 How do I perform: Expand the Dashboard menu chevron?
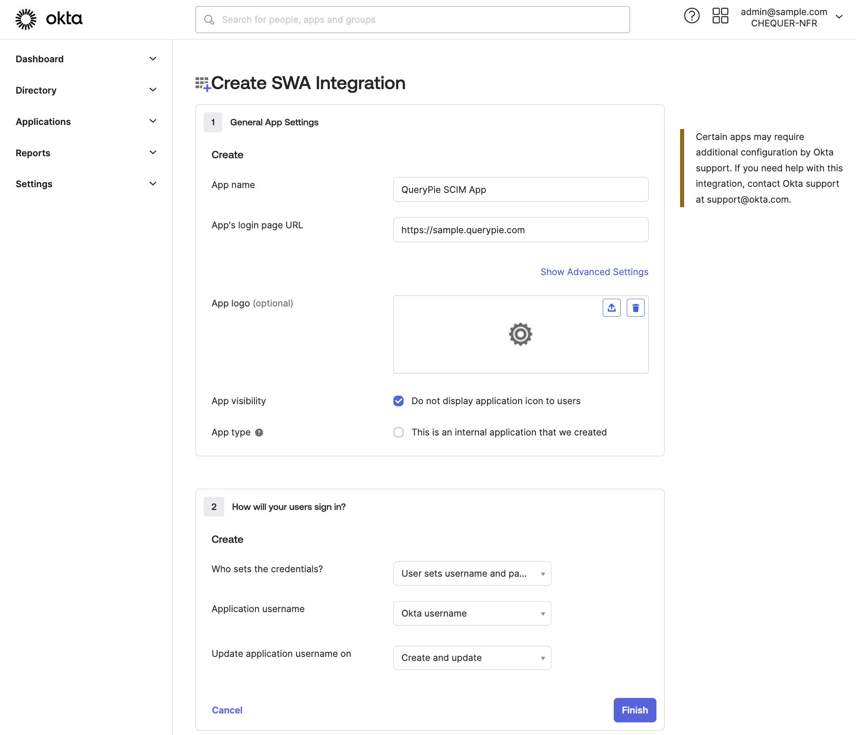pyautogui.click(x=153, y=59)
